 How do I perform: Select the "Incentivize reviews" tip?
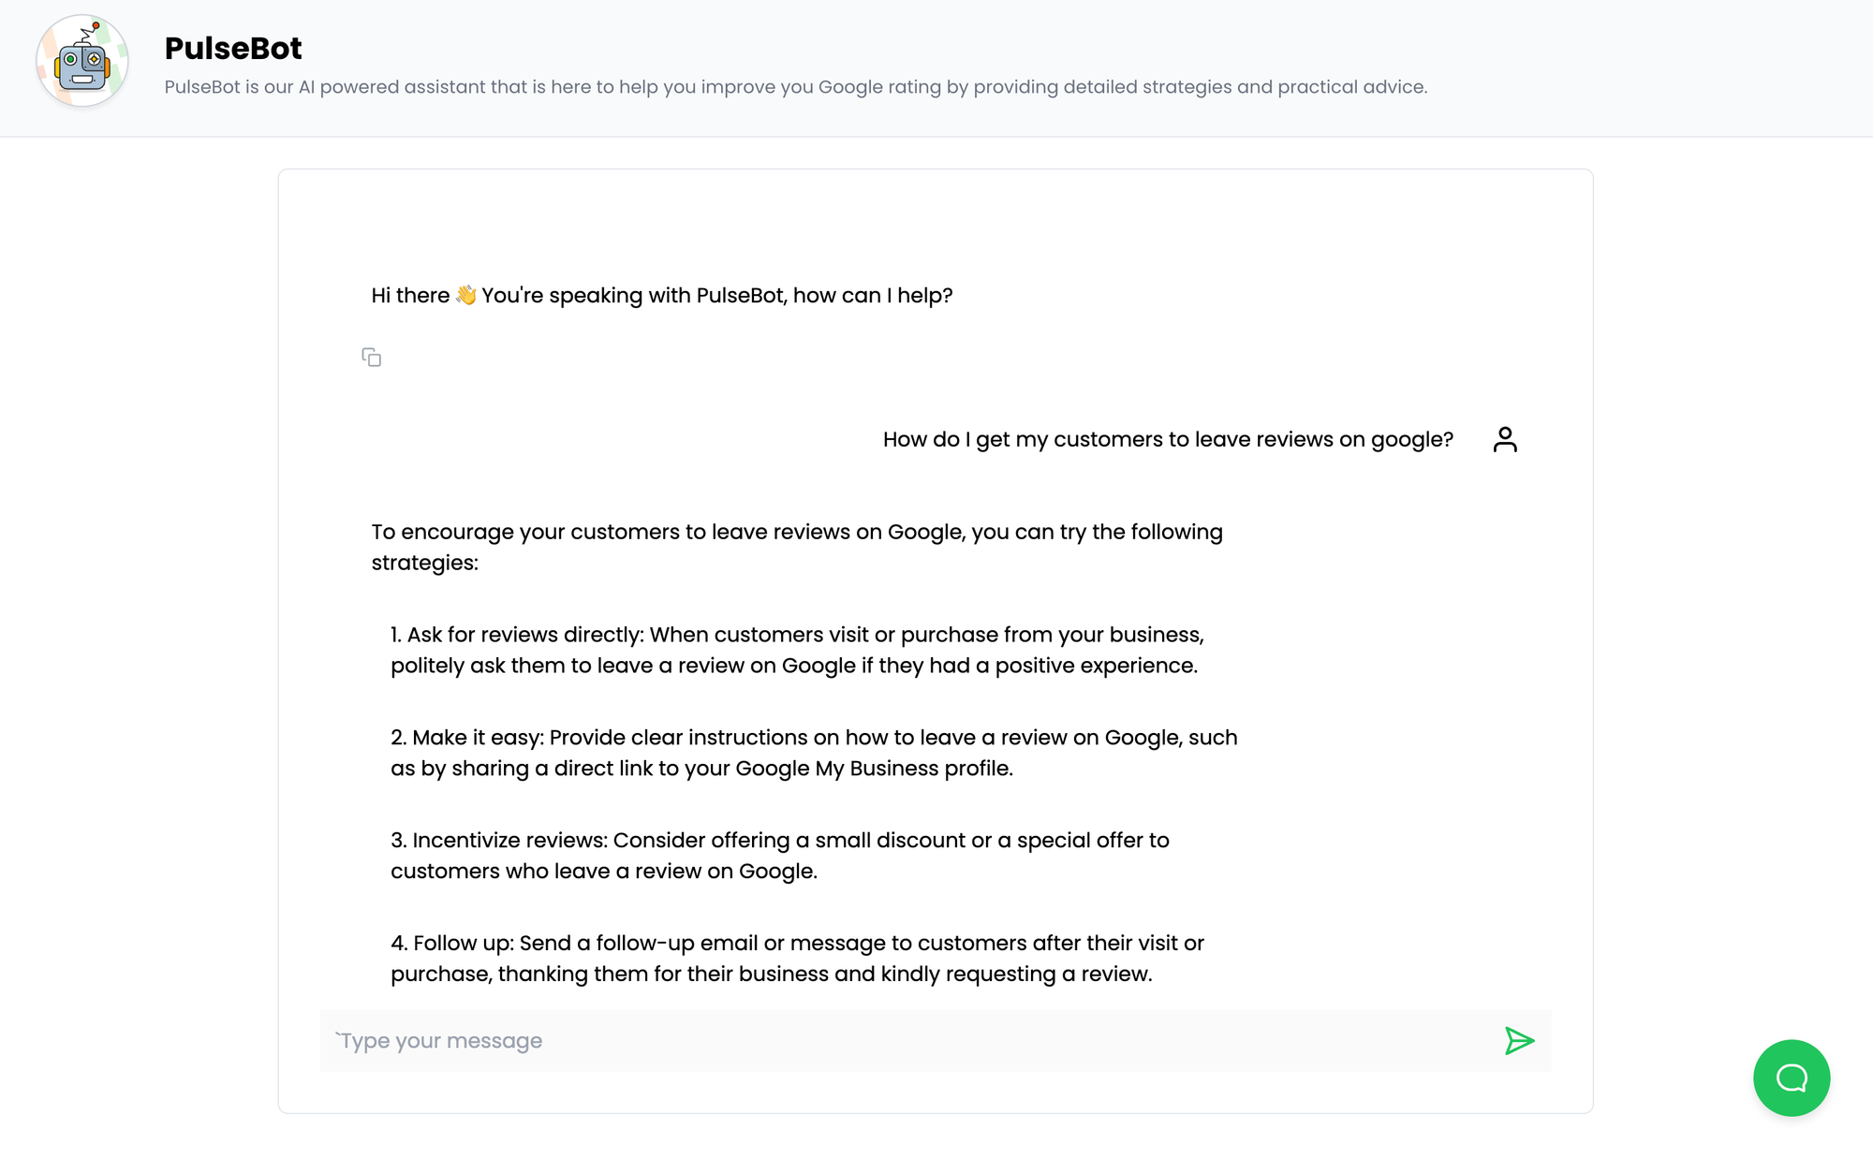click(x=779, y=856)
